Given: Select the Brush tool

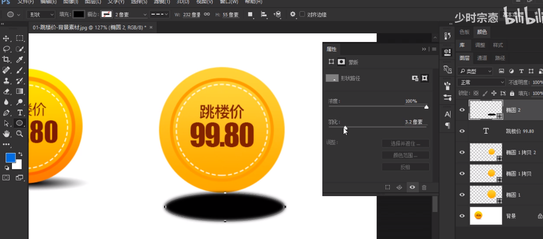Looking at the screenshot, I should (20, 70).
